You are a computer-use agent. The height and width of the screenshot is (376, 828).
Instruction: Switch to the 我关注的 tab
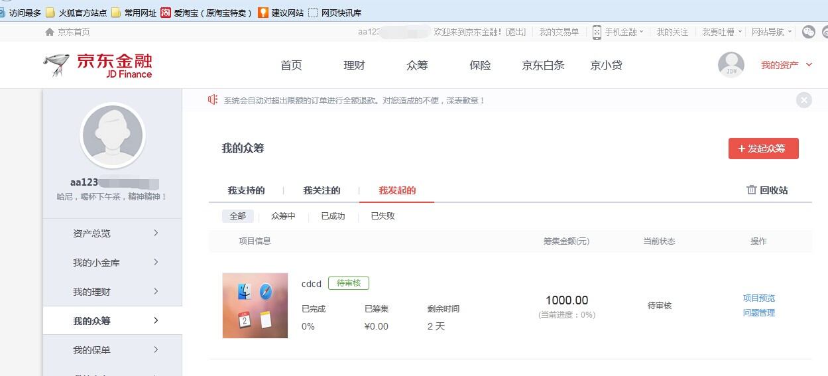coord(322,191)
